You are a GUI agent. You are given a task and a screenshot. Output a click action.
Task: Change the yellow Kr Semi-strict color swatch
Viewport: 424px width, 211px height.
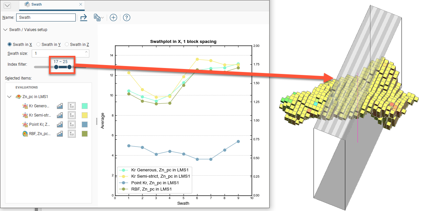click(x=85, y=115)
